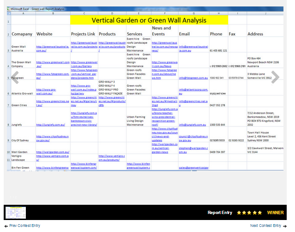The width and height of the screenshot is (295, 232).
Task: Select phone number 0409 704 397
Action: pos(217,152)
